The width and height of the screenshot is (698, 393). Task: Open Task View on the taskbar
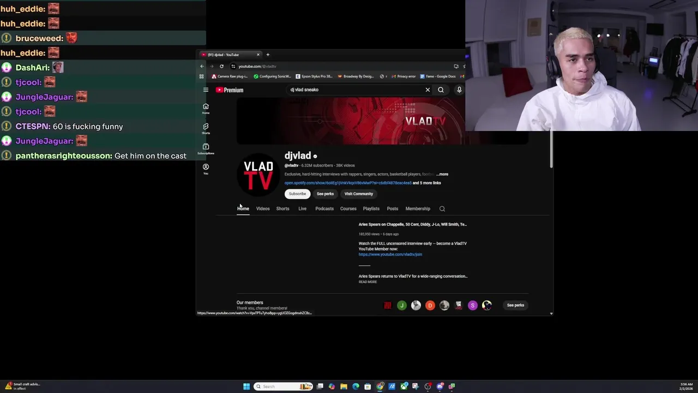320,386
